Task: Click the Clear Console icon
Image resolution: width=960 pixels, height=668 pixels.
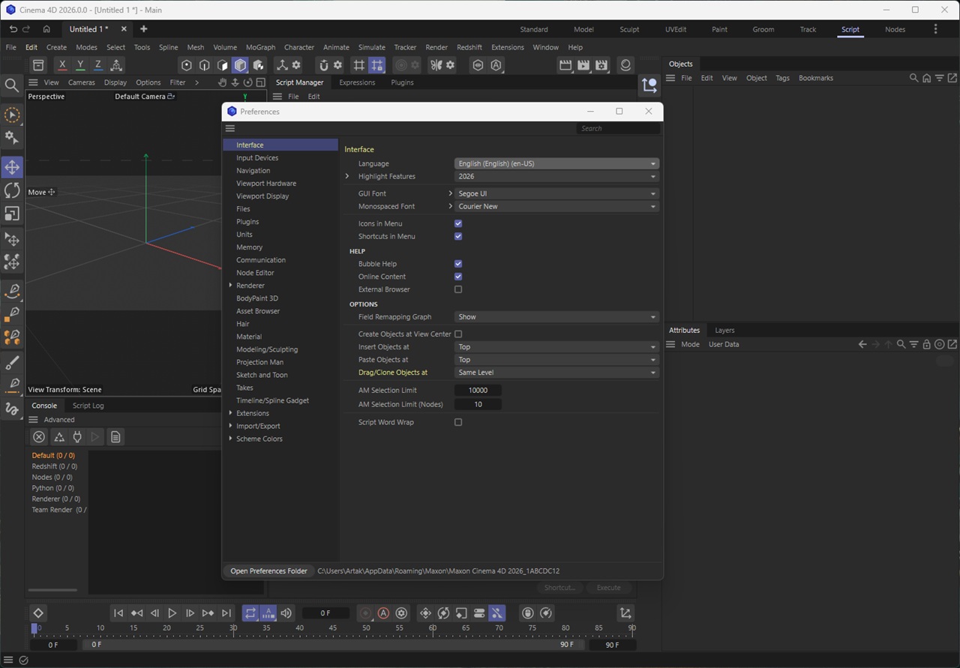Action: (39, 437)
